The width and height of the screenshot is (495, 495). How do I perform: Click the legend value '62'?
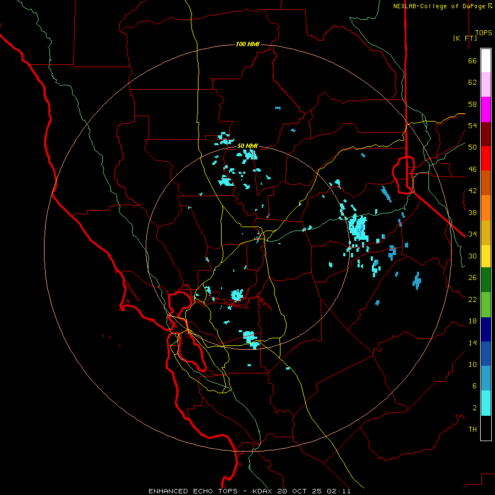point(472,82)
